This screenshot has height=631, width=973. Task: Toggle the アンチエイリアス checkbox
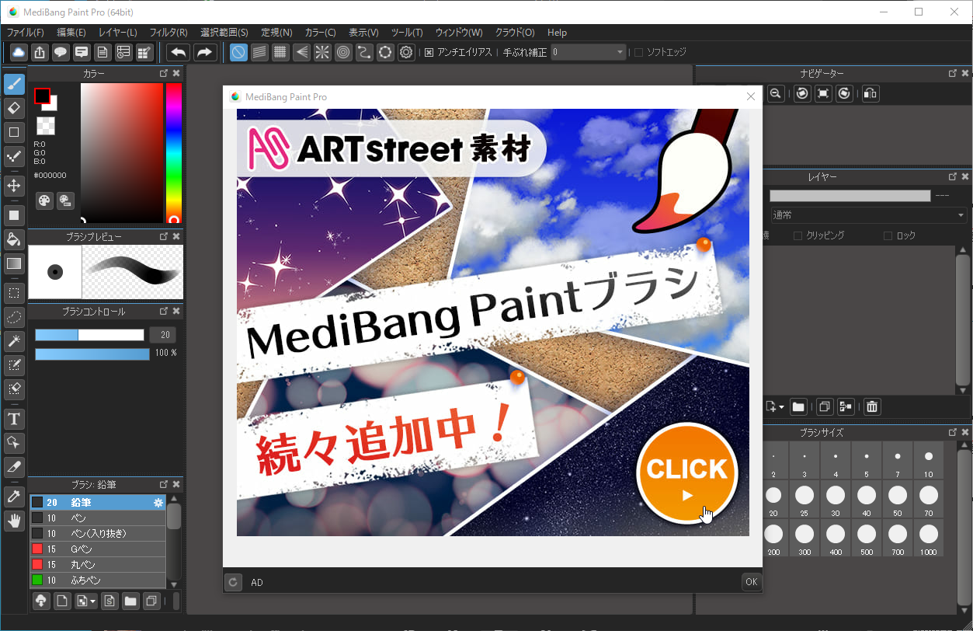[x=430, y=52]
